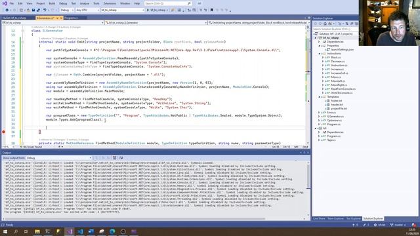Screen dimensions: 420x236
Task: Click the taskbar Search icon
Action: (x=16, y=231)
